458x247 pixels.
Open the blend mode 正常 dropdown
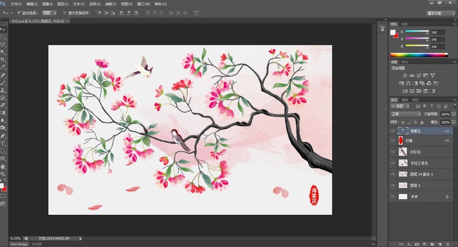click(406, 114)
